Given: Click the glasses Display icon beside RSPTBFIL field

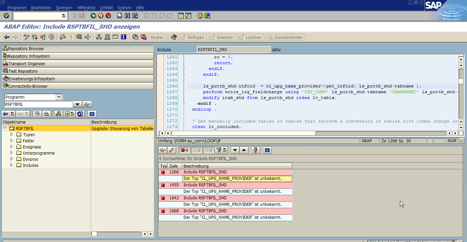Looking at the screenshot, I should click(87, 104).
